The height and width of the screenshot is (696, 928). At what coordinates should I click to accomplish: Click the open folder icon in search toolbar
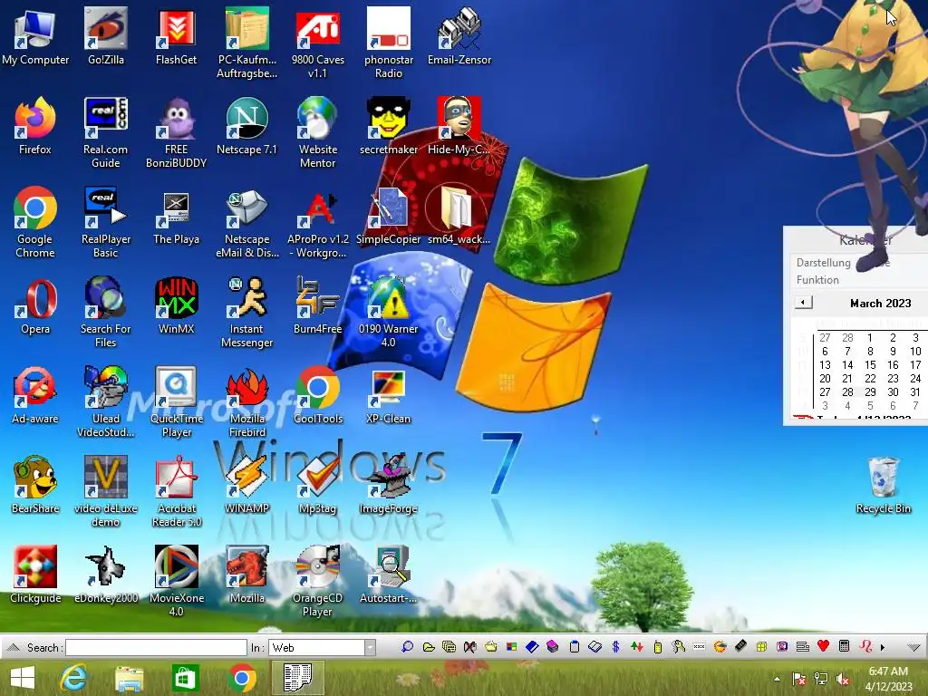tap(429, 647)
